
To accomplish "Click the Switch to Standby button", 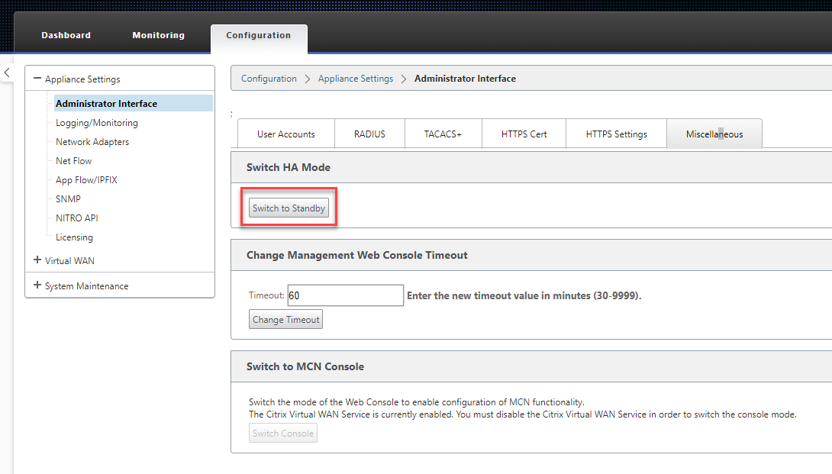I will pos(289,208).
